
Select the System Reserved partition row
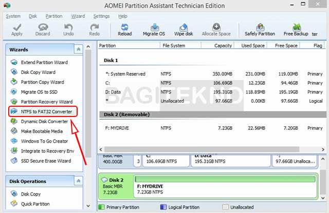click(214, 74)
